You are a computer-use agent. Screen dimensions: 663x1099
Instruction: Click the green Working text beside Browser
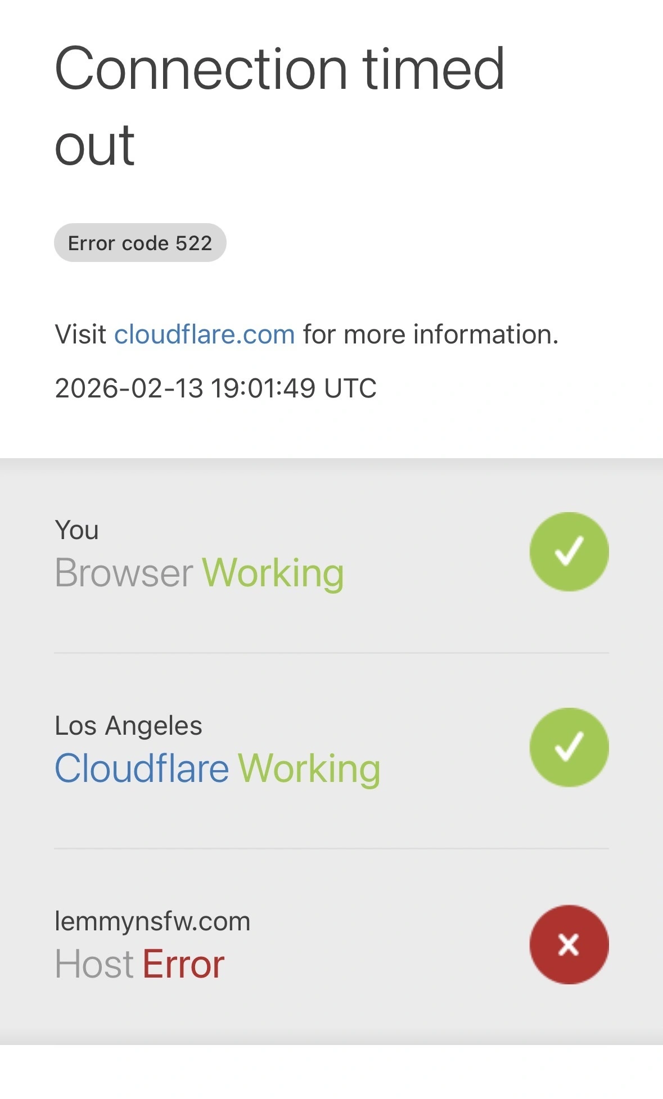[273, 573]
